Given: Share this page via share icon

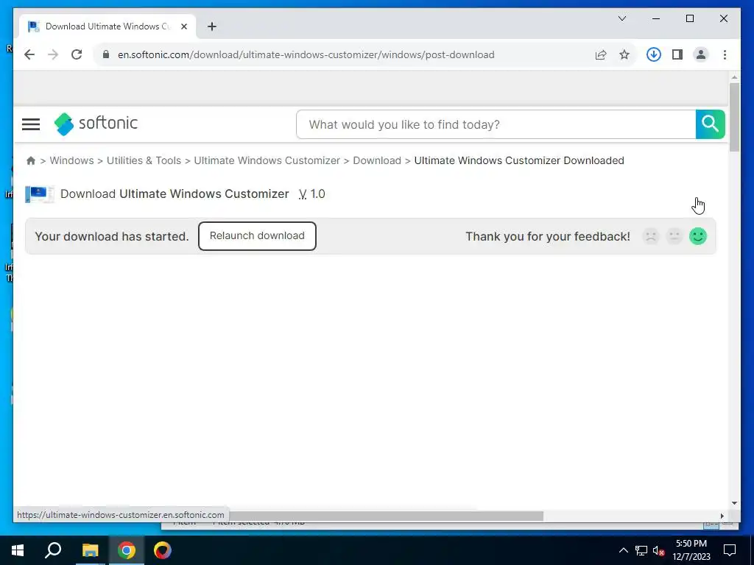Looking at the screenshot, I should click(601, 54).
